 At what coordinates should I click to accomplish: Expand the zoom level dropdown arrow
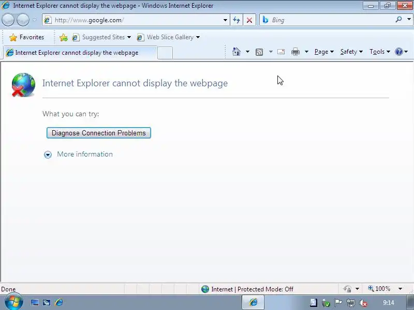(400, 289)
